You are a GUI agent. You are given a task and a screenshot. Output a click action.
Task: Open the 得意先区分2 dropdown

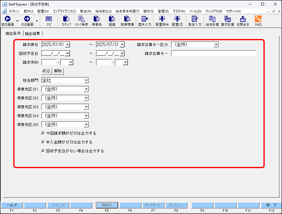(x=86, y=98)
